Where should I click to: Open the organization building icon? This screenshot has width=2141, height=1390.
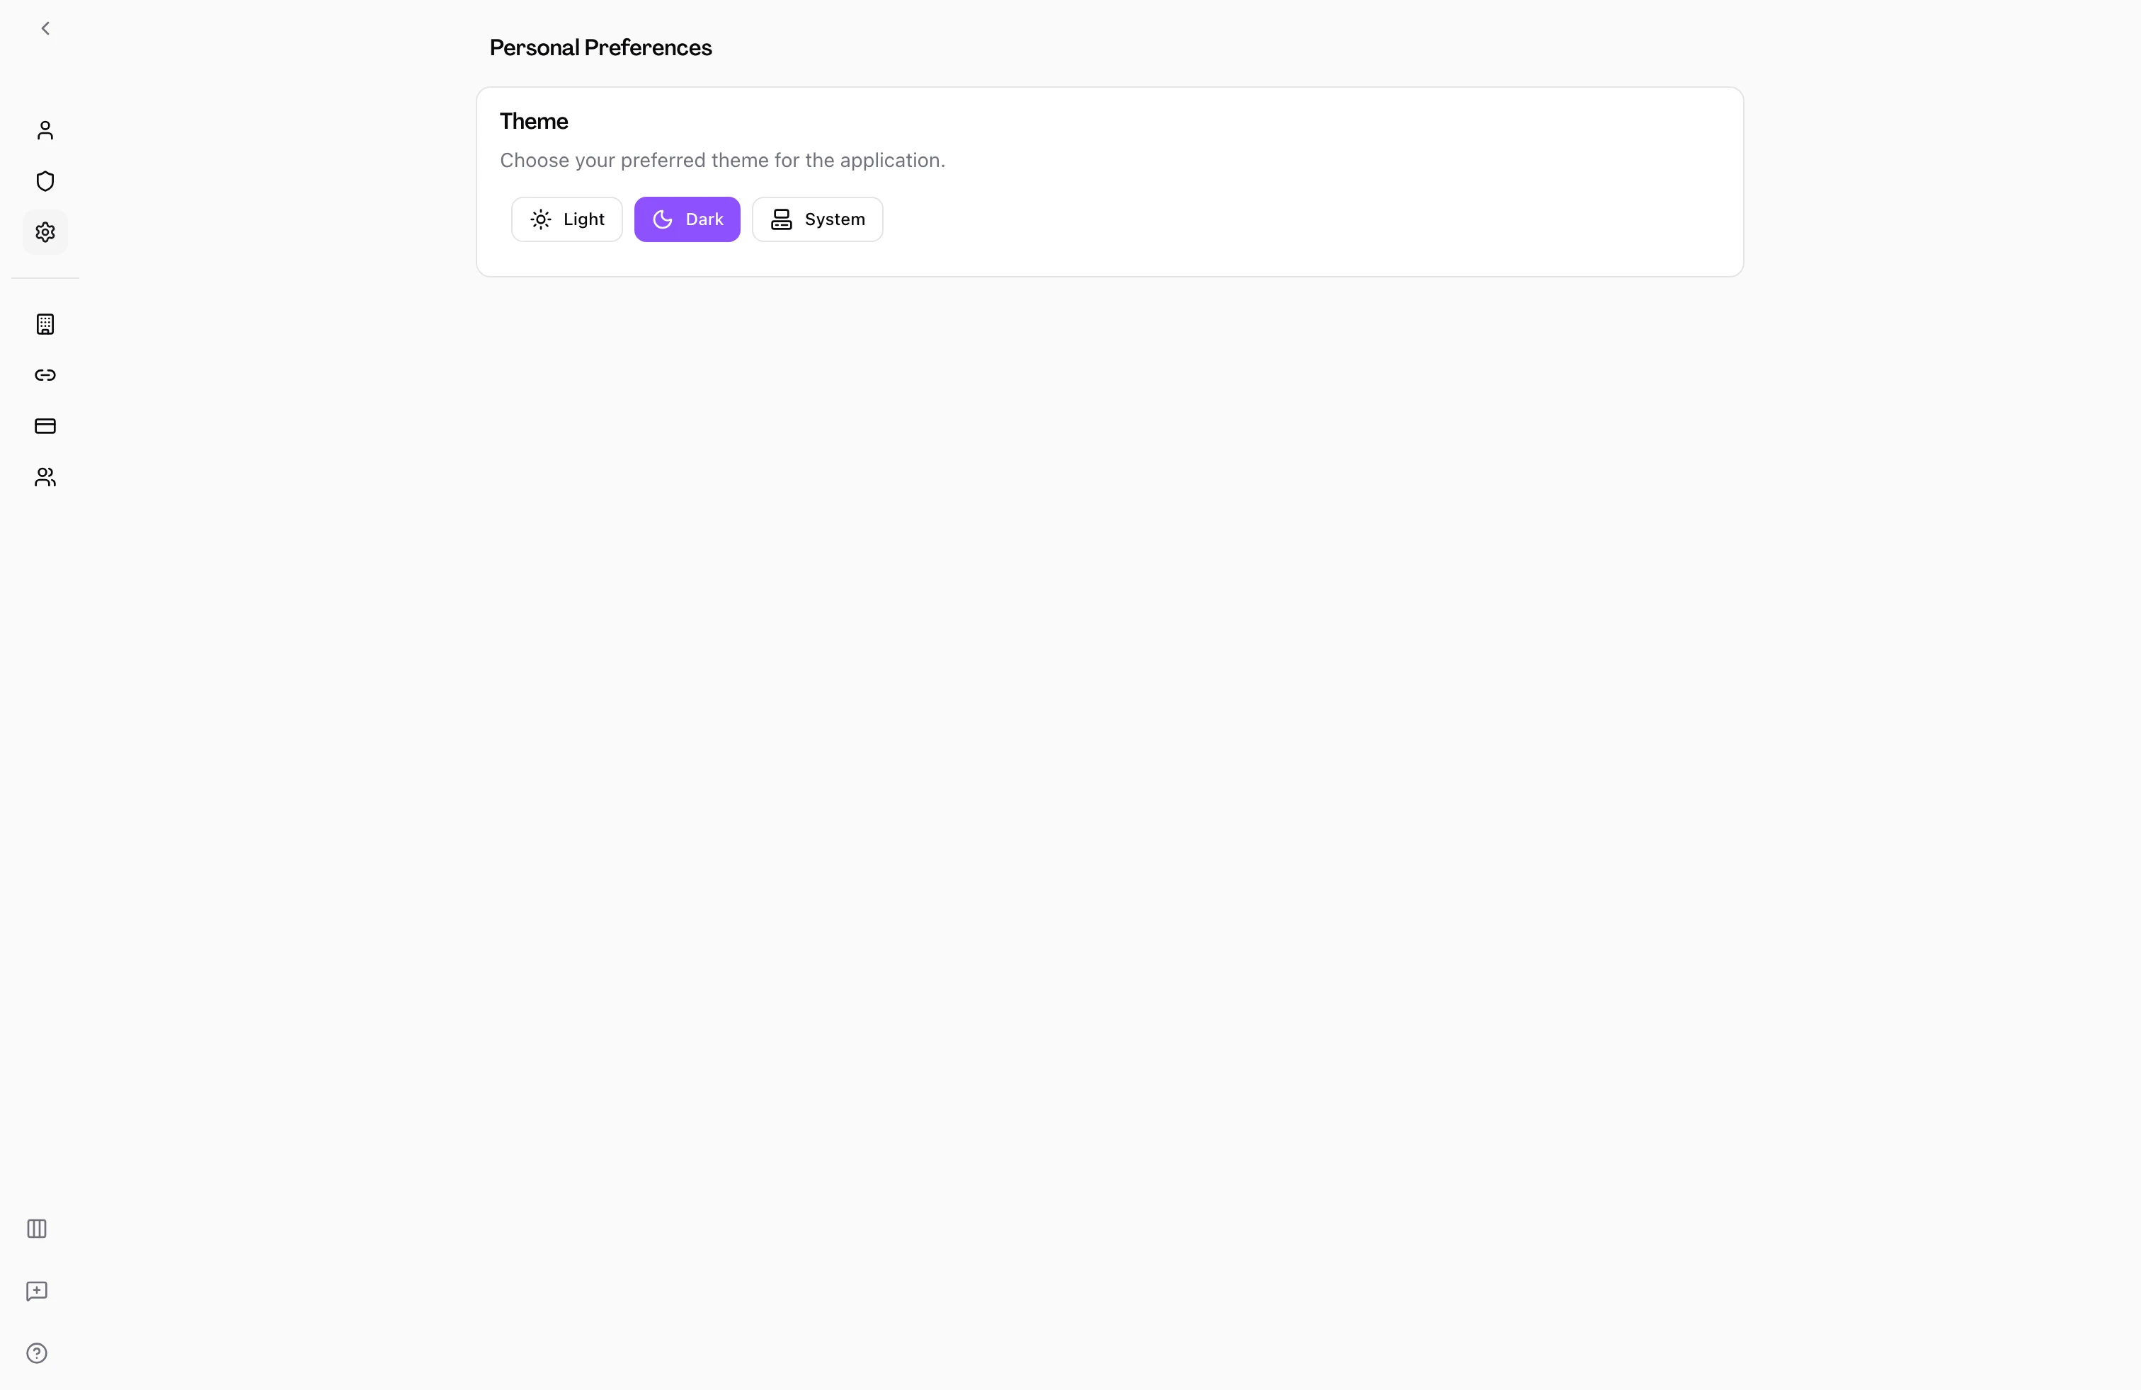(x=45, y=323)
